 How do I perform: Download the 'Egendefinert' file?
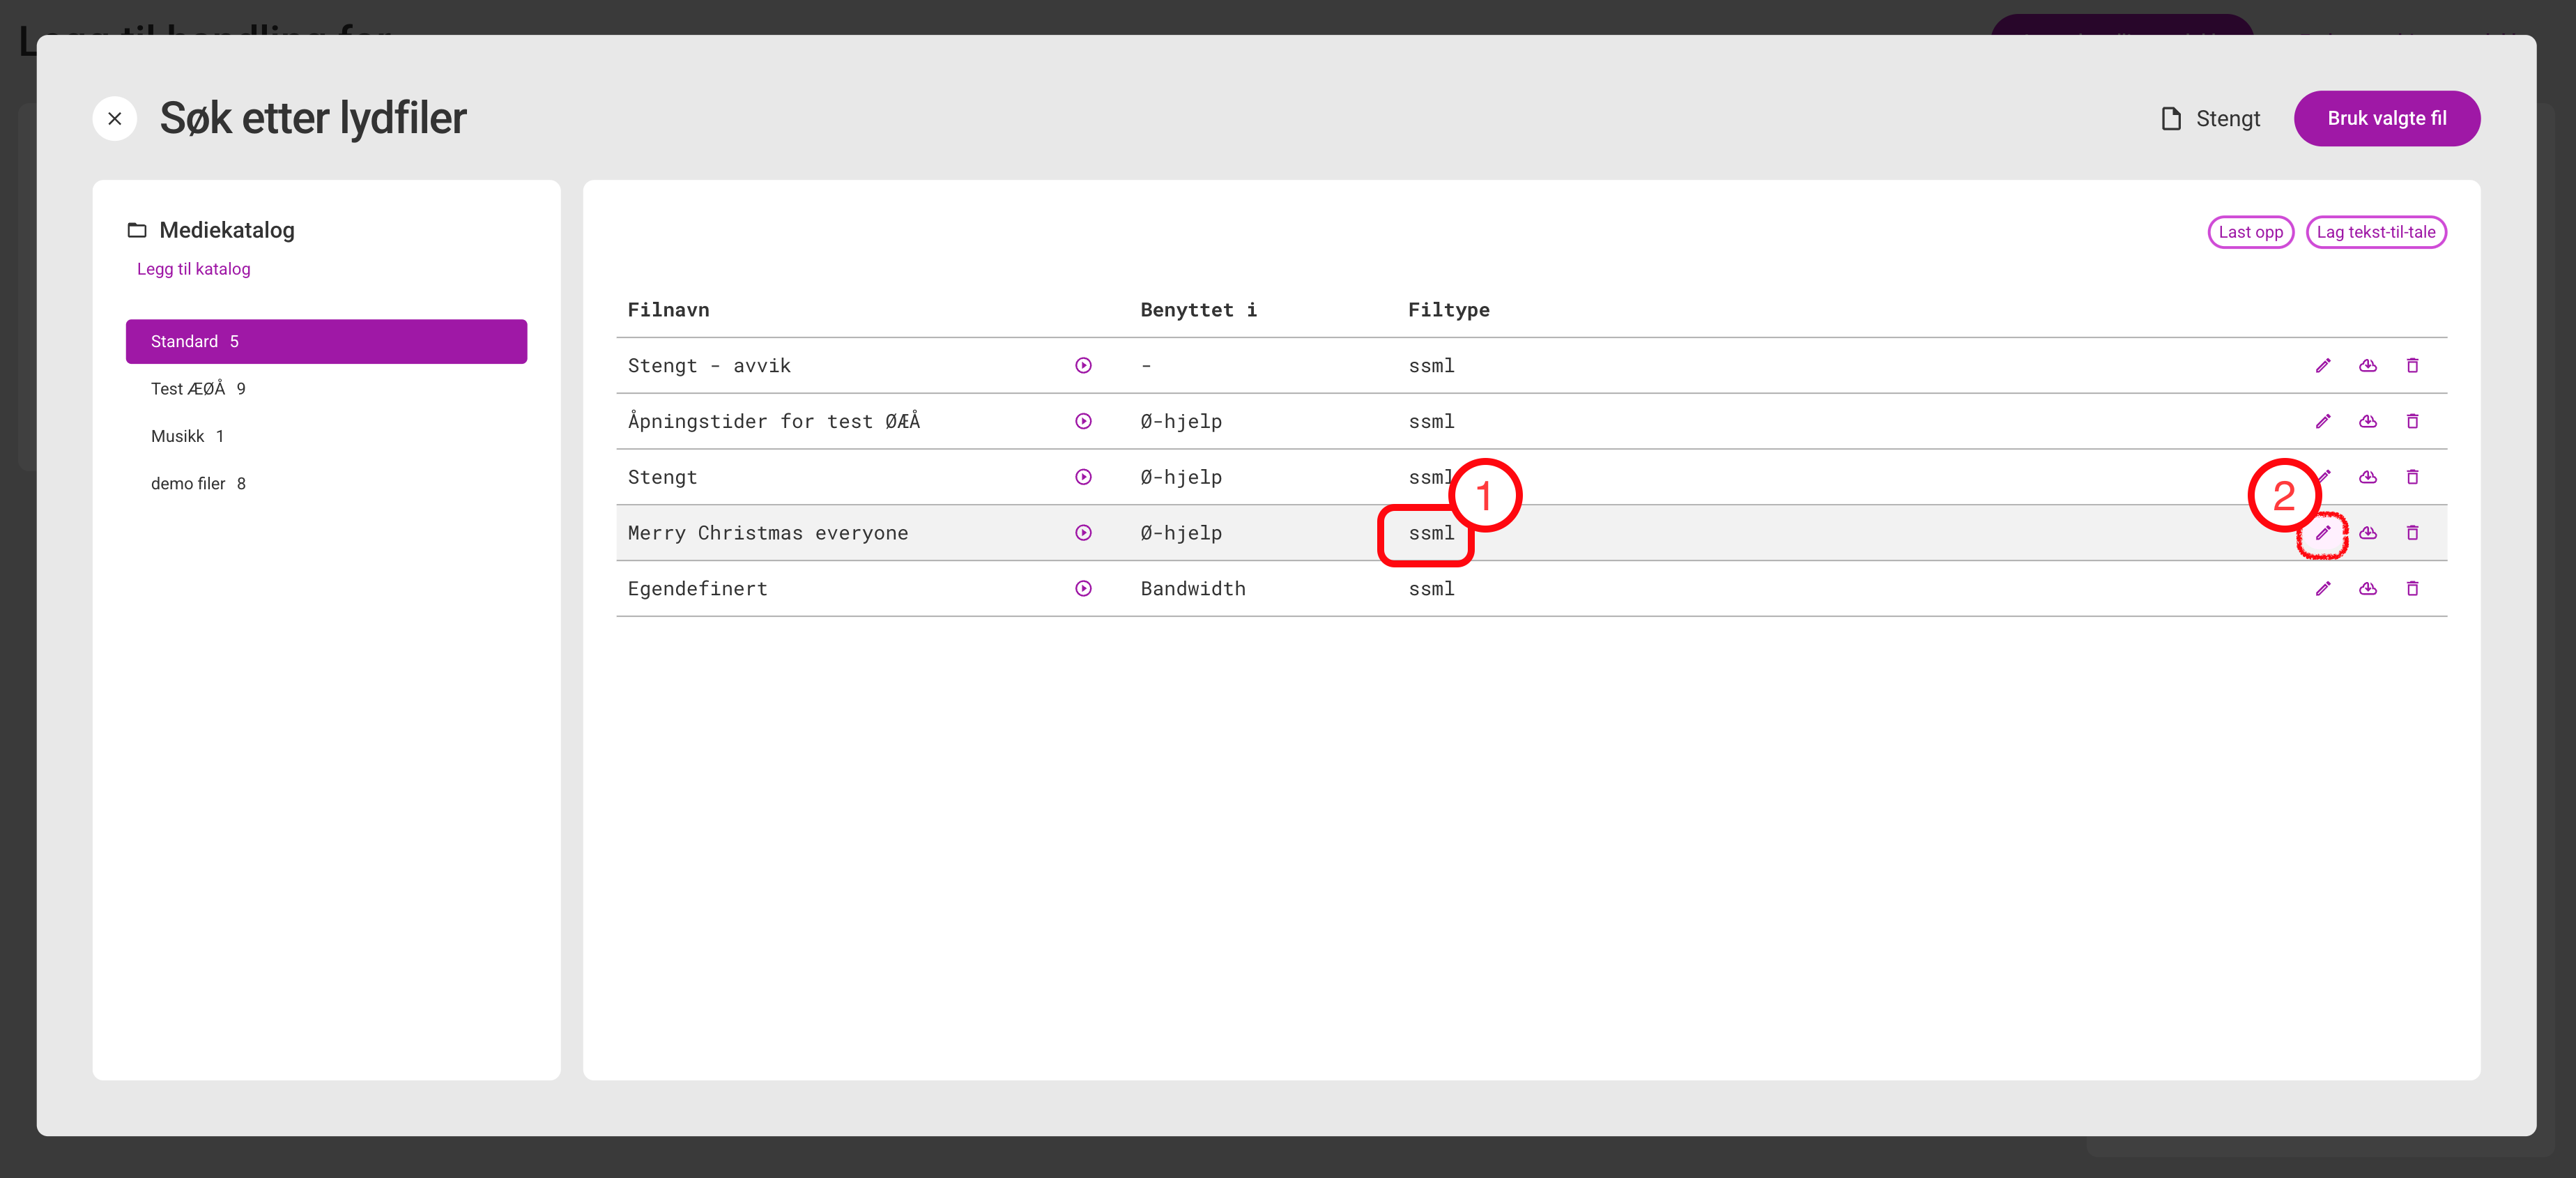click(x=2367, y=589)
